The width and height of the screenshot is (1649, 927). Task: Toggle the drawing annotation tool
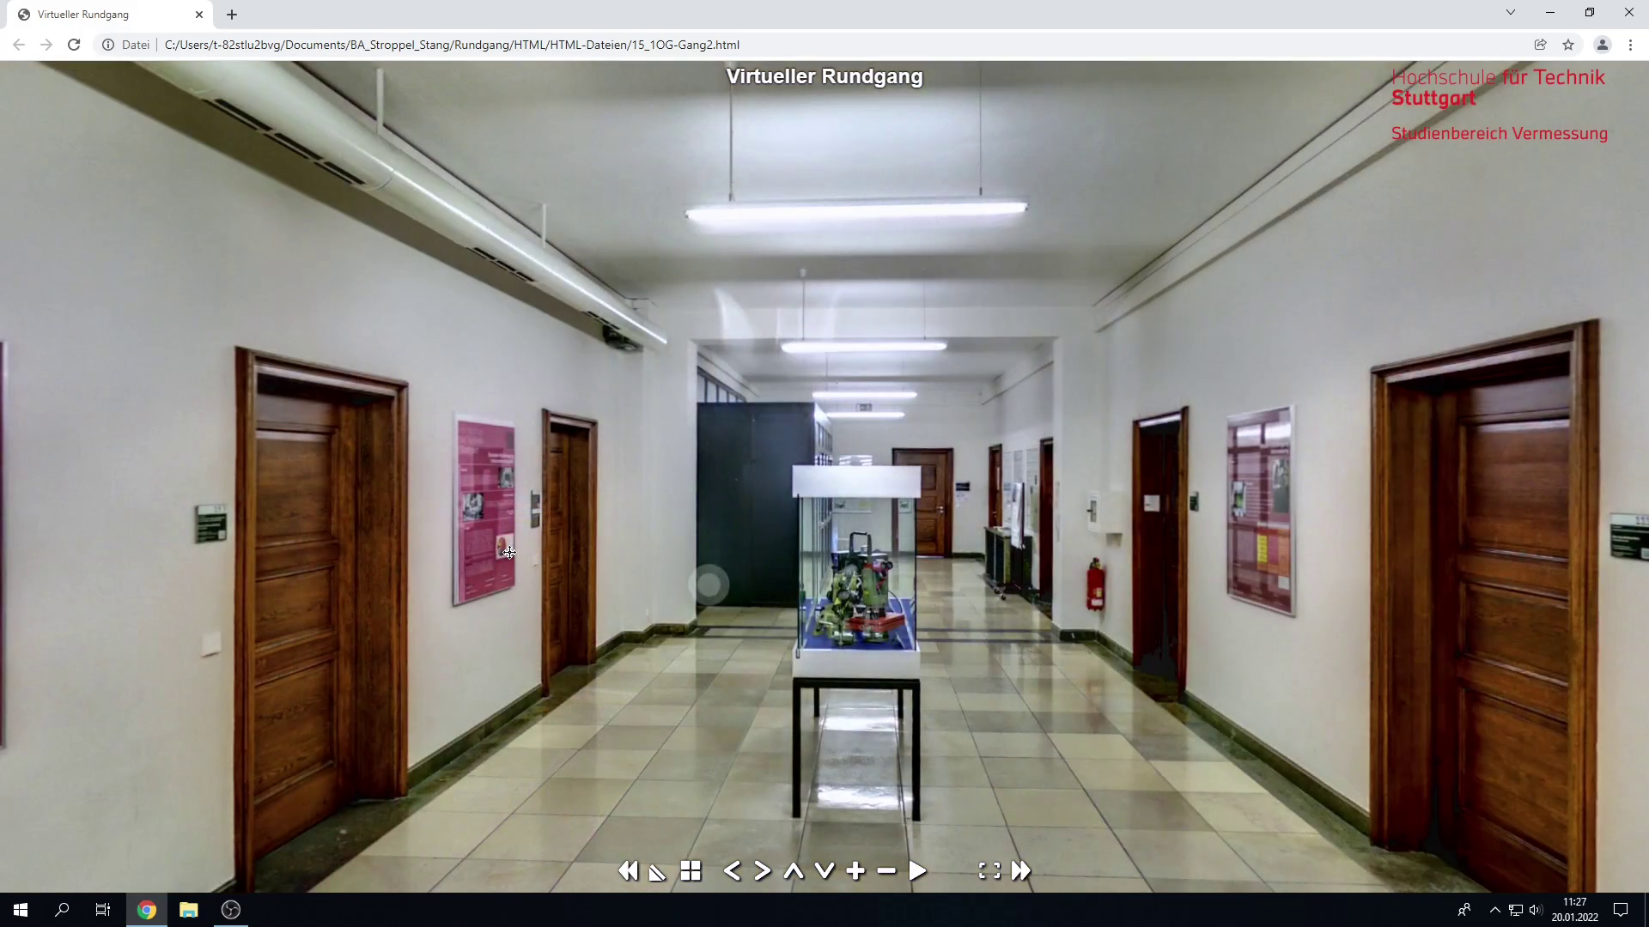[656, 872]
